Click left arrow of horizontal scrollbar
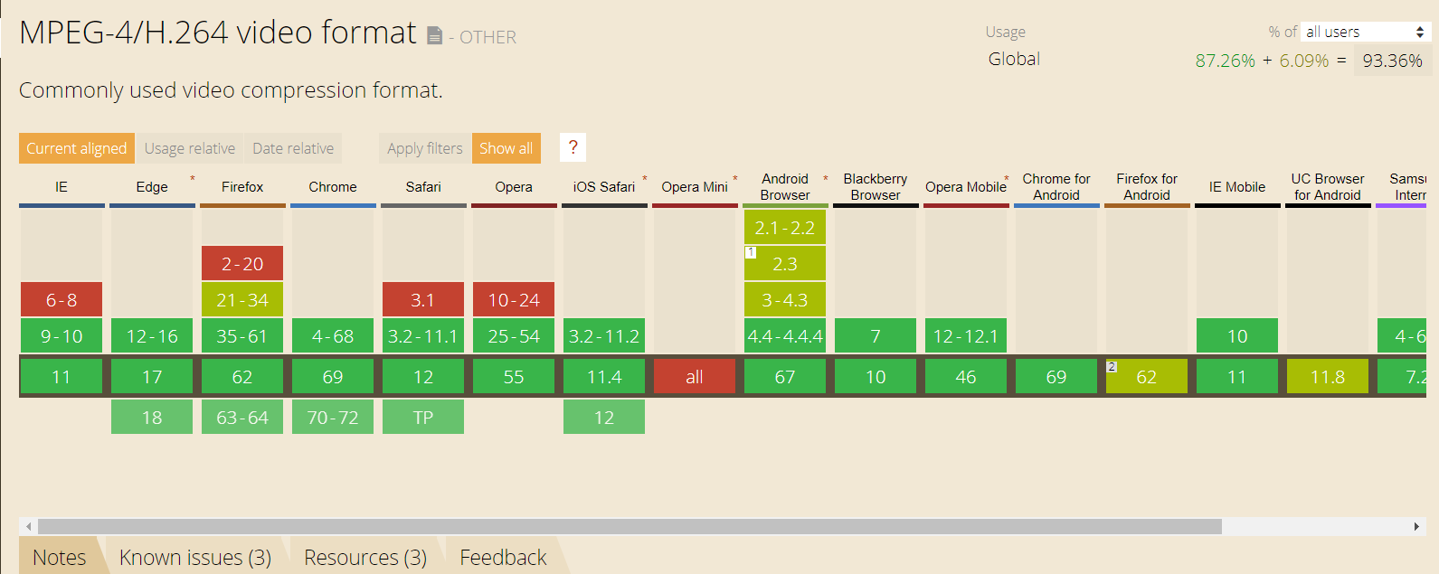Viewport: 1439px width, 574px height. (x=29, y=526)
